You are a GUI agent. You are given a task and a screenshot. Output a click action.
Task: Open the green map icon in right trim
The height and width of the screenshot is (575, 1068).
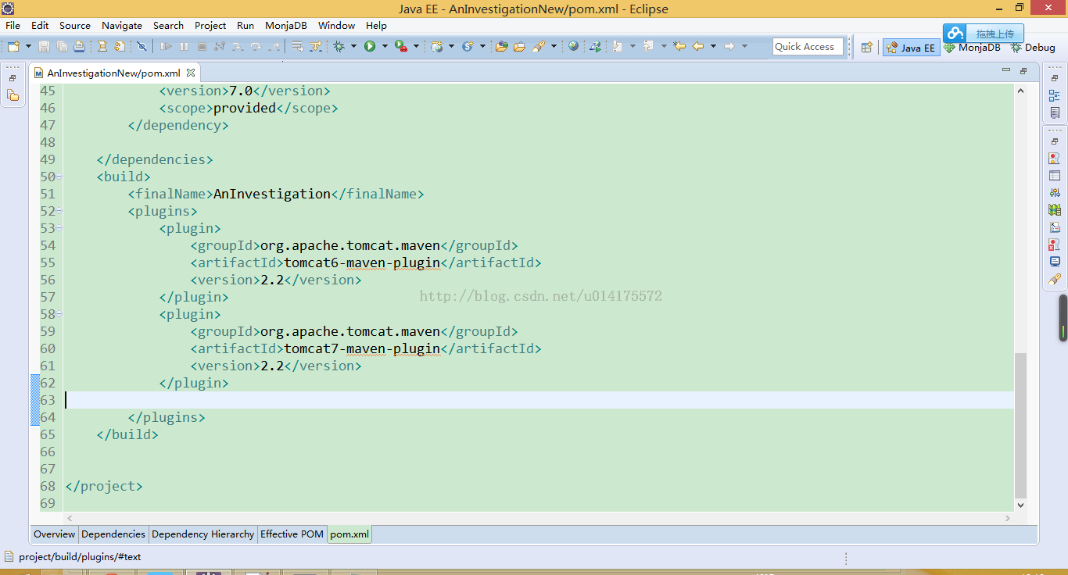[x=1055, y=210]
